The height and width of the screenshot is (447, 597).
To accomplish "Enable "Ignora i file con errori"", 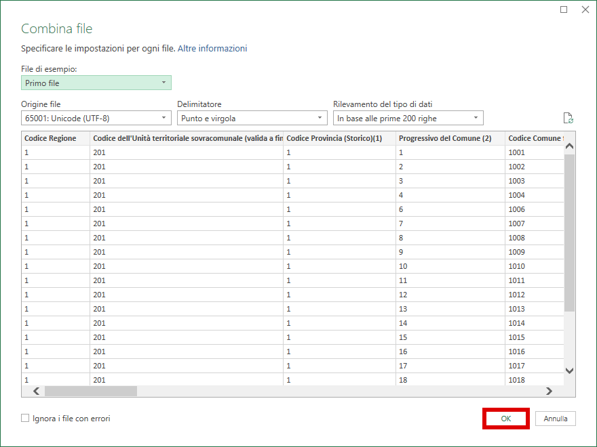I will pyautogui.click(x=25, y=418).
